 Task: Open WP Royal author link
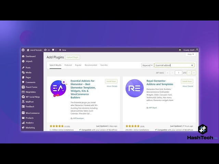tap(153, 108)
